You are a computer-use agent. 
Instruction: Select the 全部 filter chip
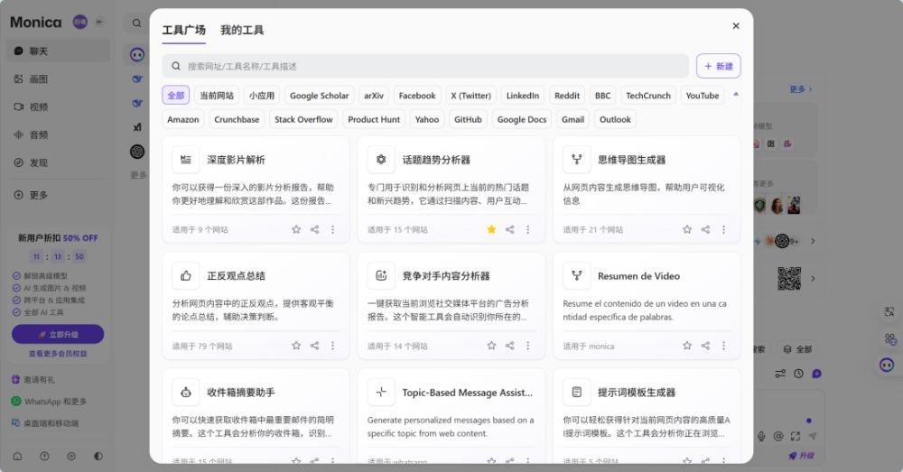[x=176, y=96]
